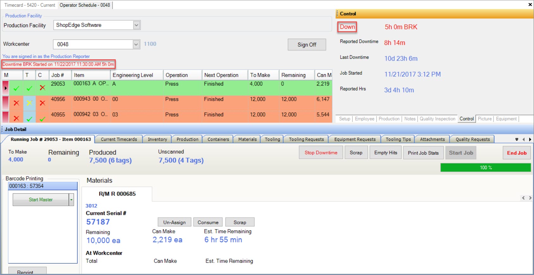Click the Downtime BRK Started status message

pos(58,64)
